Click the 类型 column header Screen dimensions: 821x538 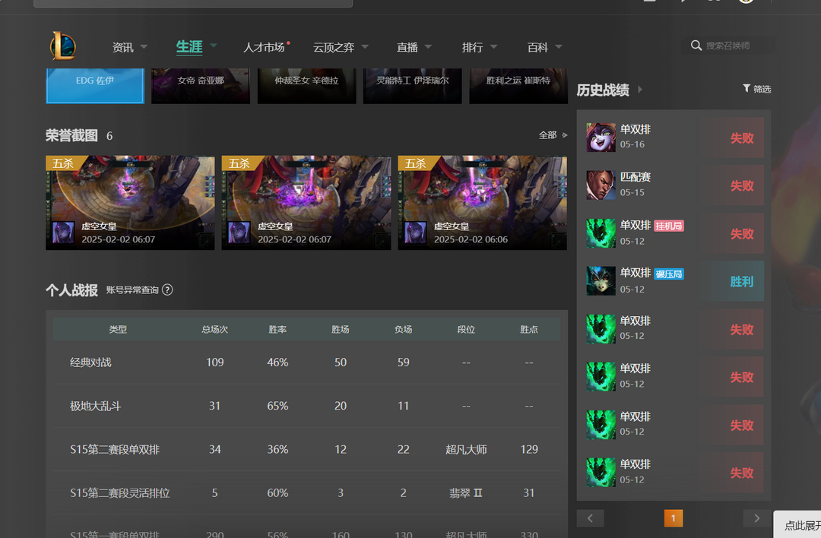pyautogui.click(x=118, y=329)
